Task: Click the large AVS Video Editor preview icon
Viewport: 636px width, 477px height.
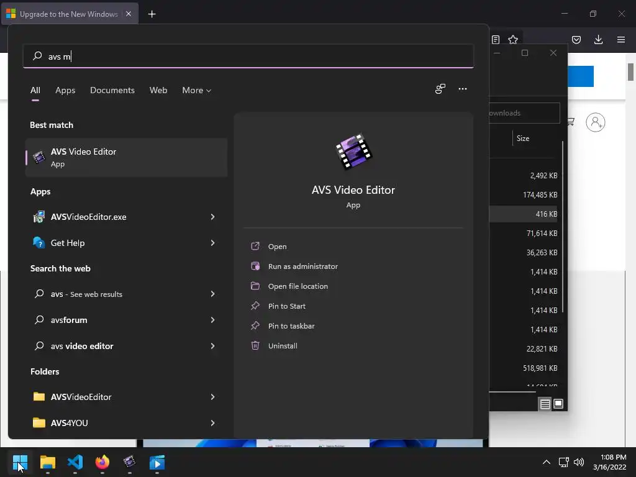Action: click(x=353, y=152)
